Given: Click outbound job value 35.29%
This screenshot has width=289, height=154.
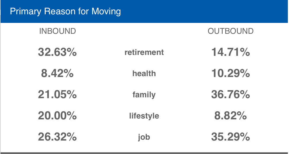Looking at the screenshot, I should pyautogui.click(x=230, y=137).
